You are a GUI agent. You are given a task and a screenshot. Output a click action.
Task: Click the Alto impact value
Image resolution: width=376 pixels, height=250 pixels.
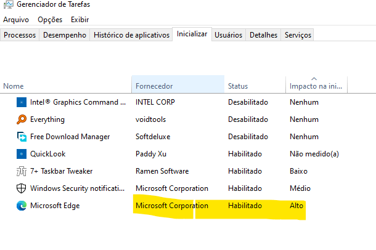coord(296,206)
